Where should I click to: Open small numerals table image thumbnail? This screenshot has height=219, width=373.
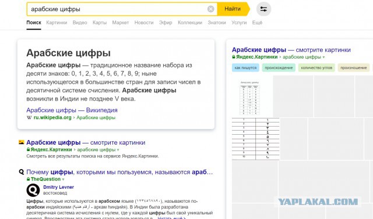252,96
